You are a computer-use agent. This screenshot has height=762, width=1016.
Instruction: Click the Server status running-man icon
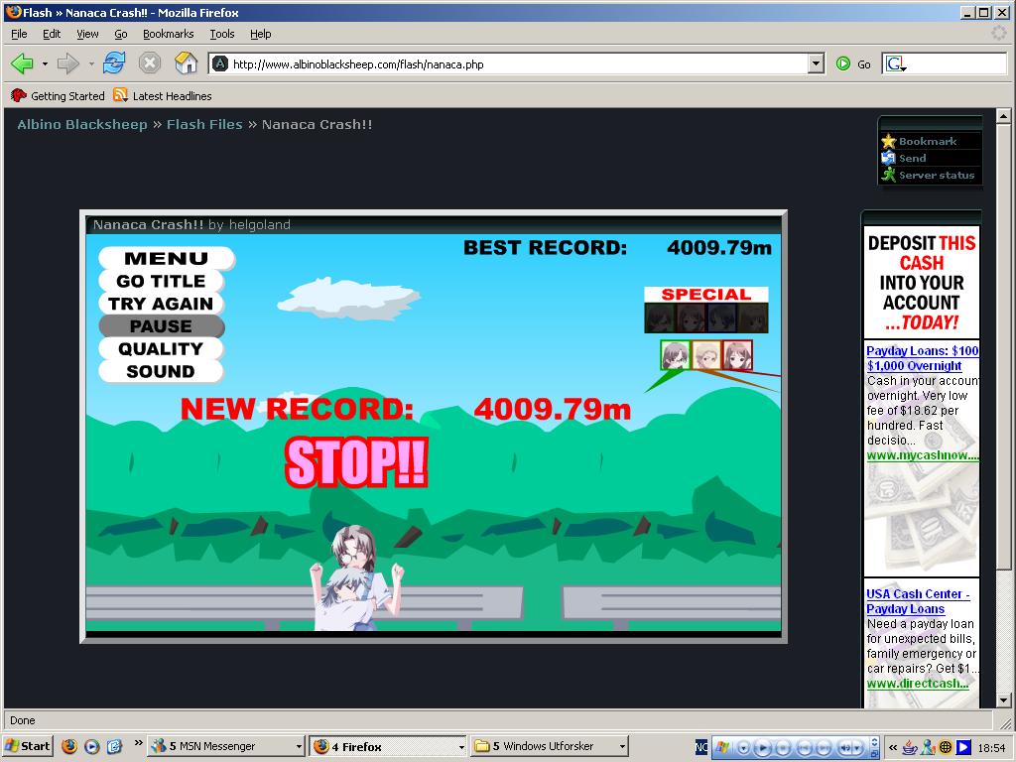click(x=888, y=175)
